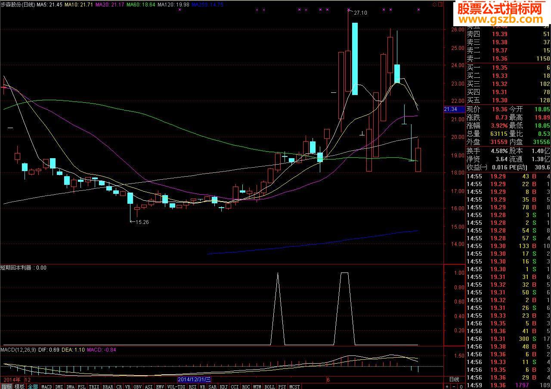
Task: Select the MTM indicator tab
Action: (x=257, y=386)
